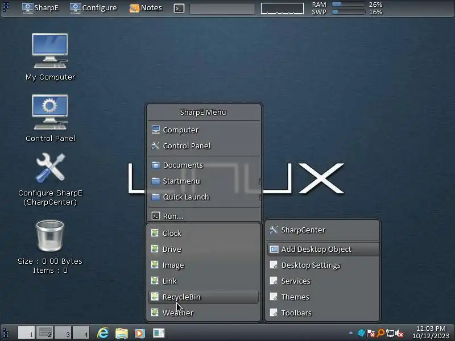Click the SharpCenter tools icon in submenu
The image size is (455, 341).
tap(274, 230)
